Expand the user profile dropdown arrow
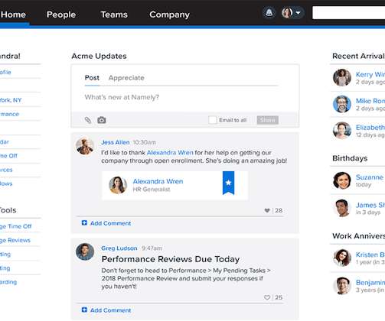 [298, 12]
